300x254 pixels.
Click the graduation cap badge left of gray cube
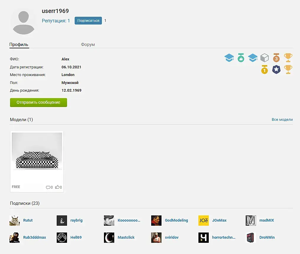pos(253,58)
